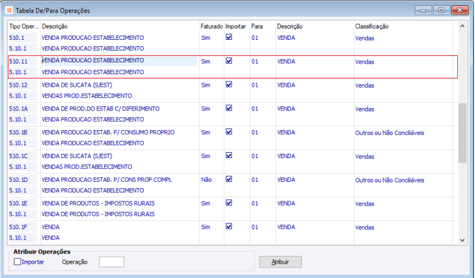Select the 510.1F operation type cell
The height and width of the screenshot is (278, 475).
23,227
